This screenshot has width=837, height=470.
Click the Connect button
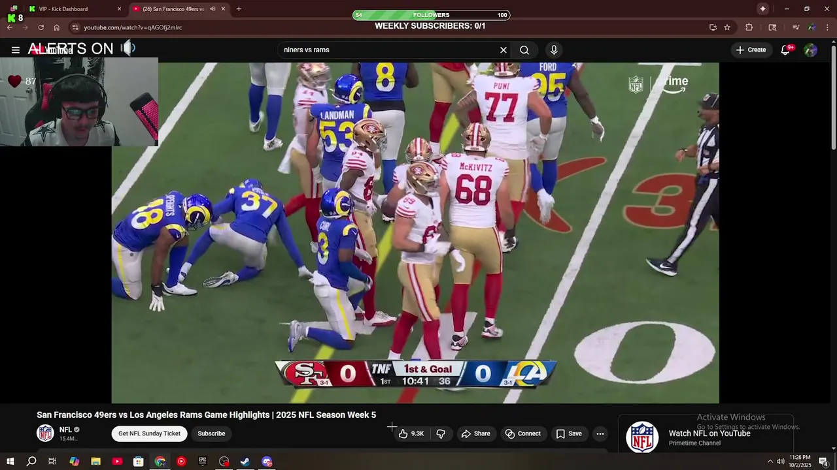point(522,433)
